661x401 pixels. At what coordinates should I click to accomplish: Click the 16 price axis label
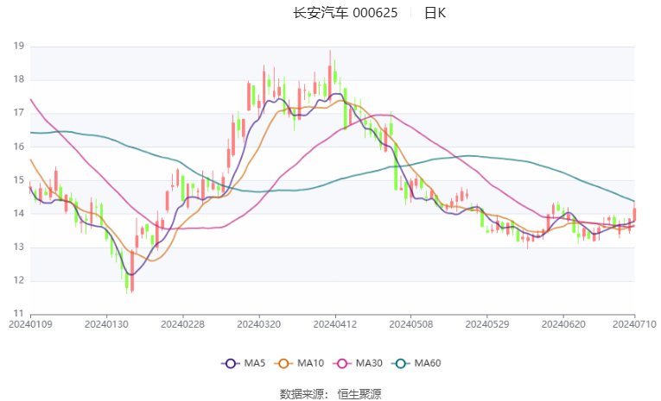point(18,147)
